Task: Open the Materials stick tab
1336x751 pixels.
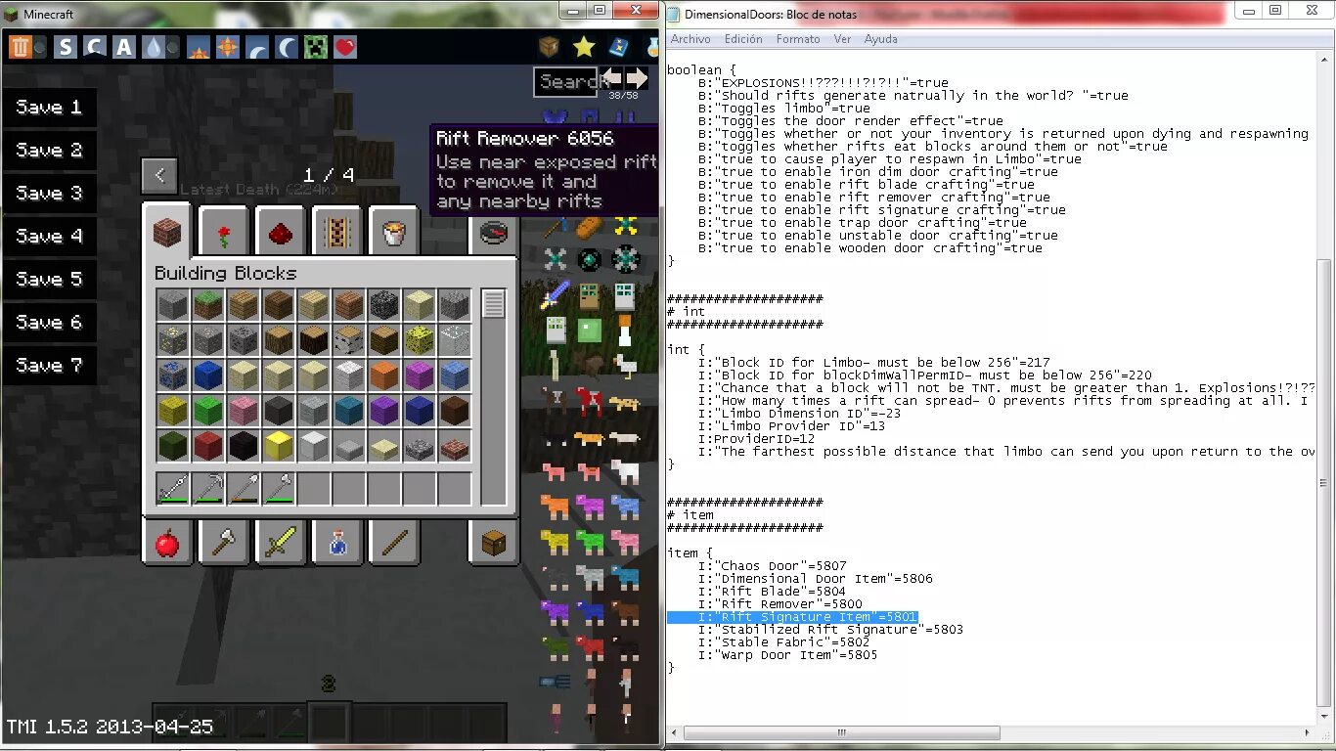Action: click(394, 542)
